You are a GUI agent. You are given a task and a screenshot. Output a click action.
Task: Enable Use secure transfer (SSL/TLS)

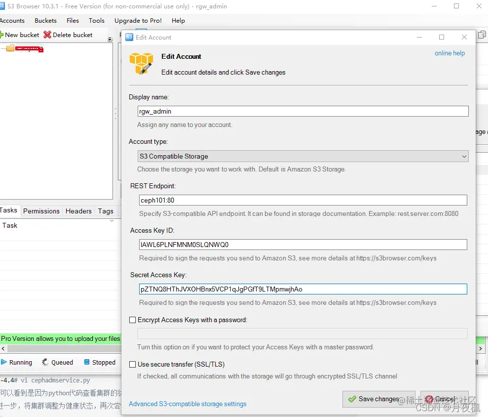coord(133,364)
